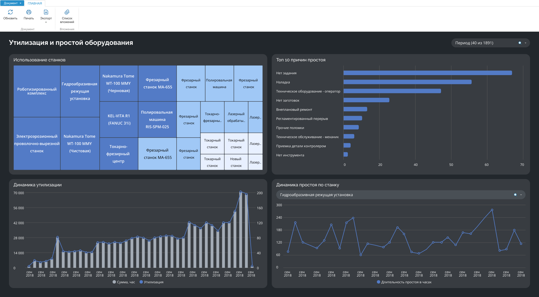
Task: Select KEL-VITA R1 (FANUC 31i) tile
Action: click(119, 119)
